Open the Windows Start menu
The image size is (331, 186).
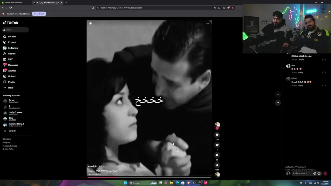[x=125, y=183]
